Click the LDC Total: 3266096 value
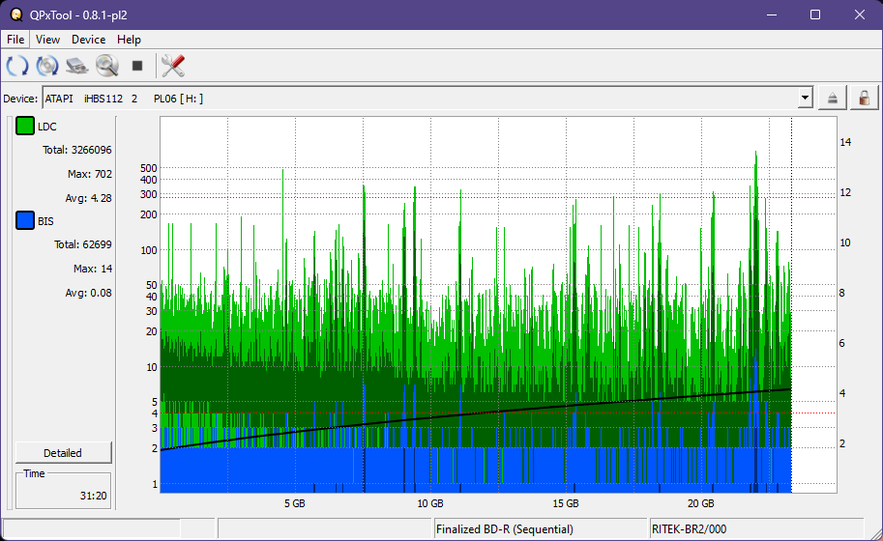Viewport: 883px width, 541px height. pyautogui.click(x=77, y=150)
